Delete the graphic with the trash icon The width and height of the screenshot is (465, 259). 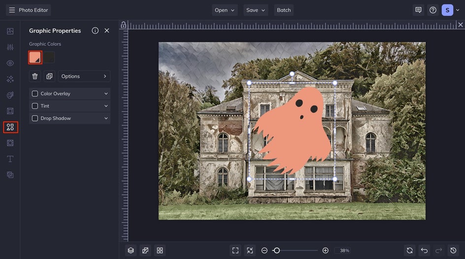click(35, 76)
